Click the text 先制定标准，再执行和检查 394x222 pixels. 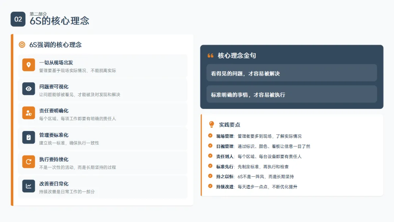coord(263,167)
